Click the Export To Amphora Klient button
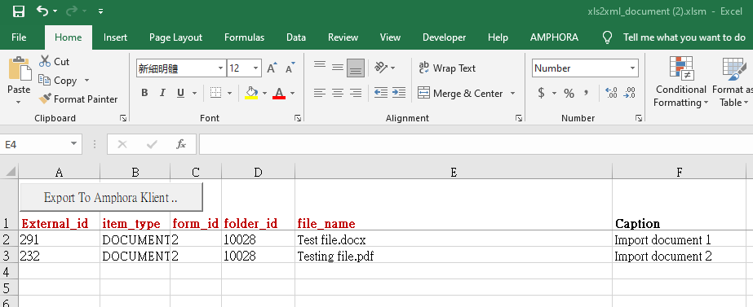The width and height of the screenshot is (753, 307). pos(111,197)
